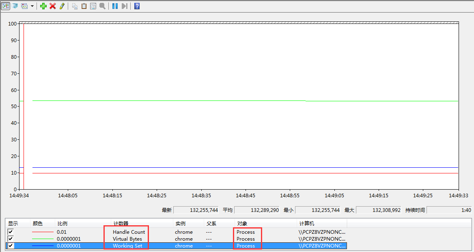Select the Handle Count counter row
Viewport: 474px width, 252px height.
point(129,232)
